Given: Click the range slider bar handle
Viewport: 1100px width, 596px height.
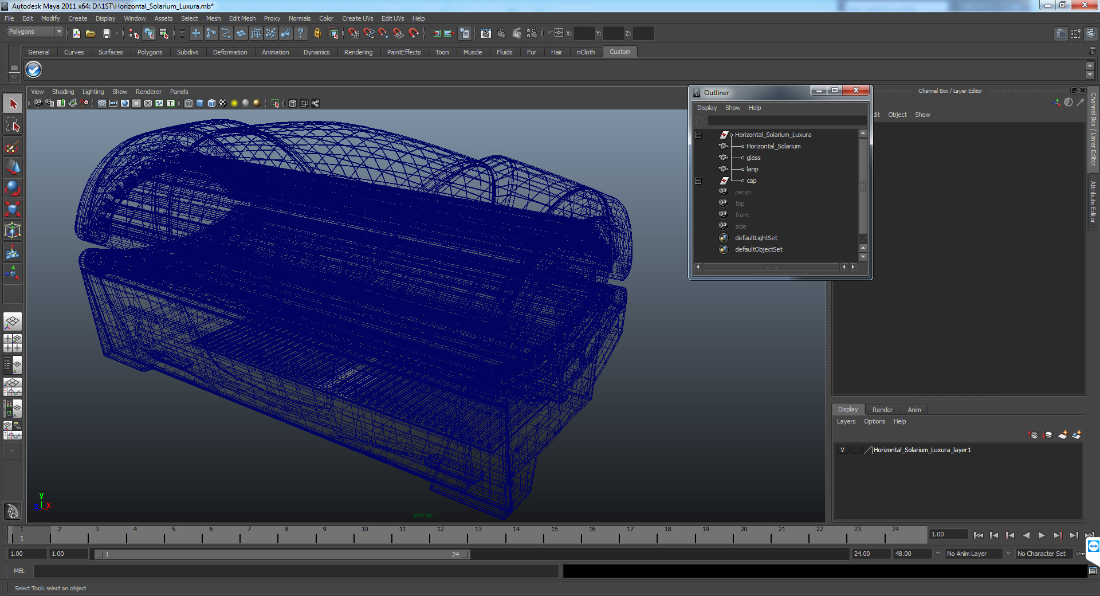Looking at the screenshot, I should tap(282, 554).
